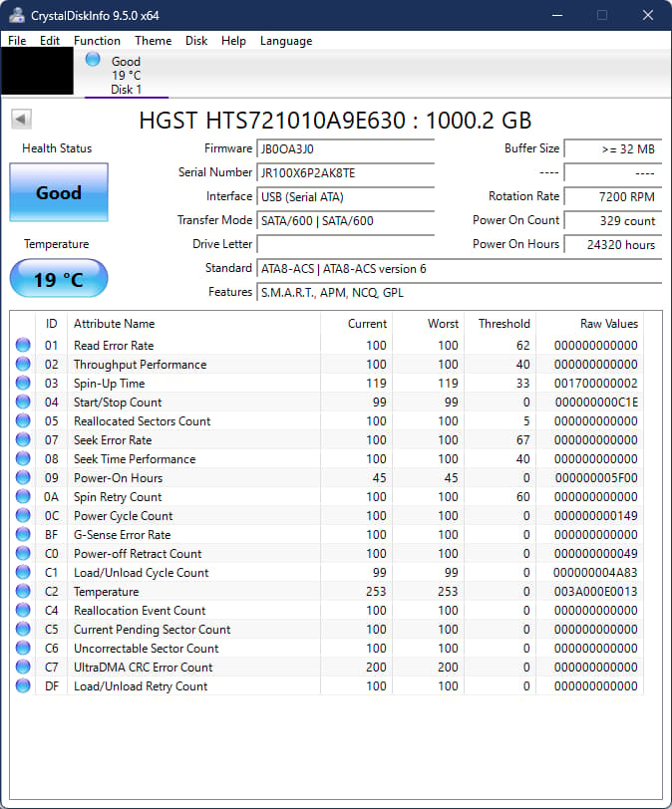Image resolution: width=672 pixels, height=809 pixels.
Task: Click the status orb for Seek Time Performance
Action: [23, 458]
